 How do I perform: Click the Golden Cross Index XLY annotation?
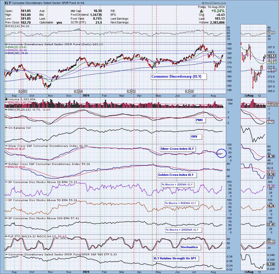pyautogui.click(x=177, y=175)
